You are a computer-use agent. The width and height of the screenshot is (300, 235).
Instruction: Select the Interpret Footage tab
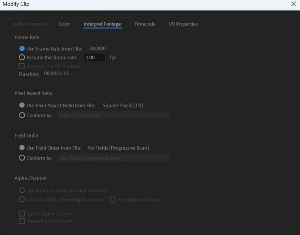click(x=102, y=24)
